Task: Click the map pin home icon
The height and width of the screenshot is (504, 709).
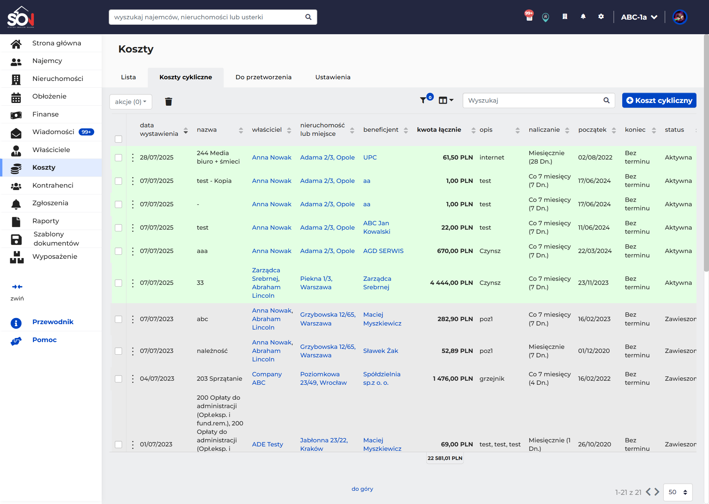Action: 546,17
